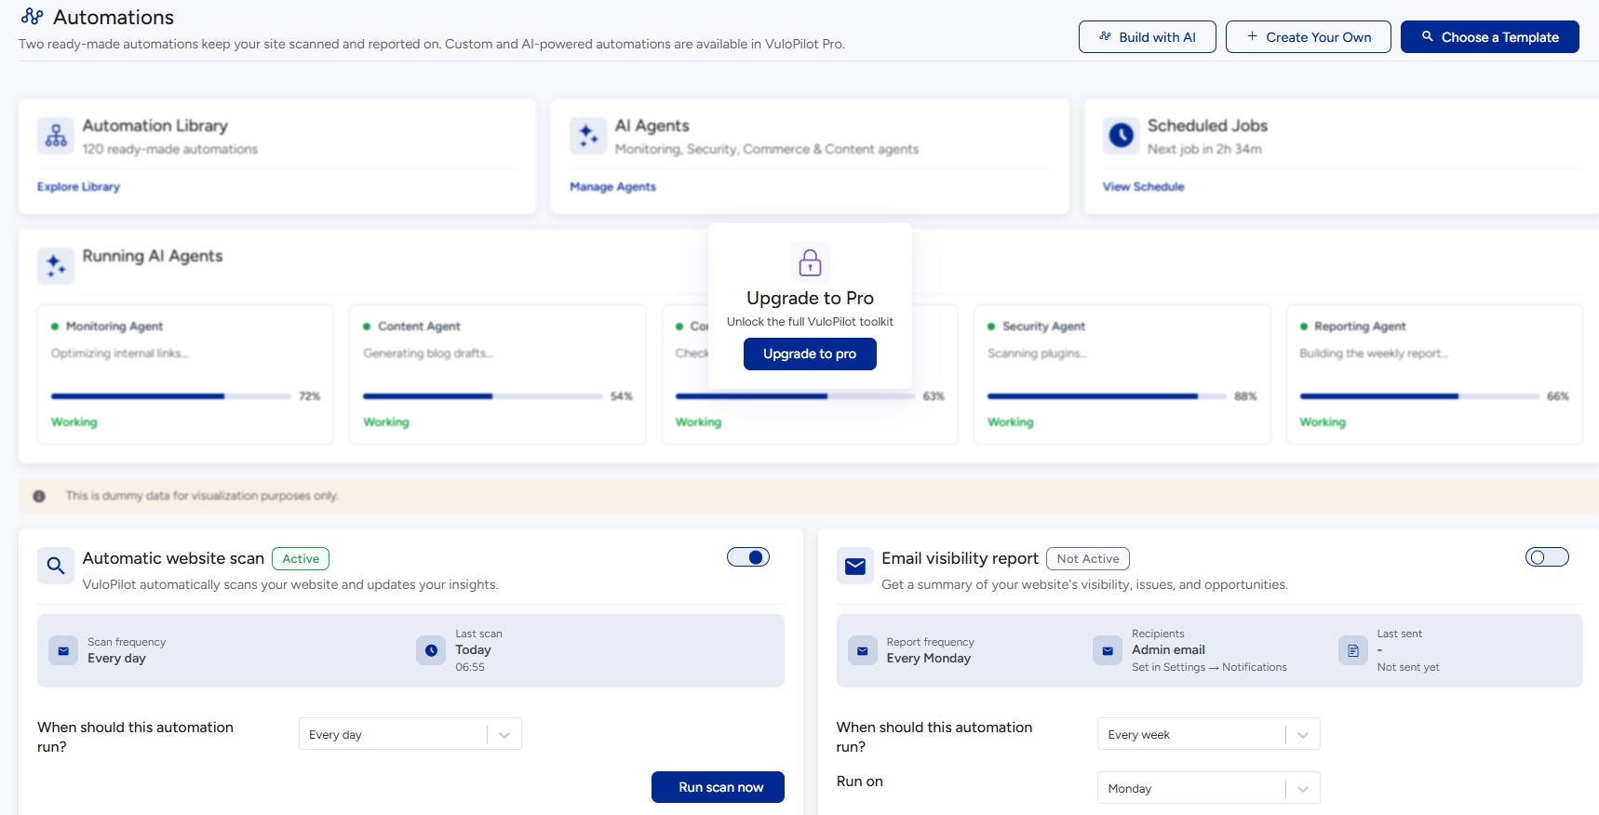Click the Last sent document icon
The height and width of the screenshot is (815, 1599).
point(1353,651)
